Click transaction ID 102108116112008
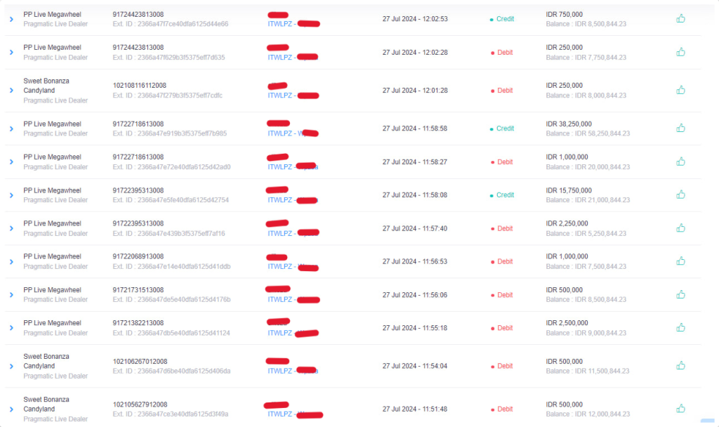The image size is (719, 427). 138,86
